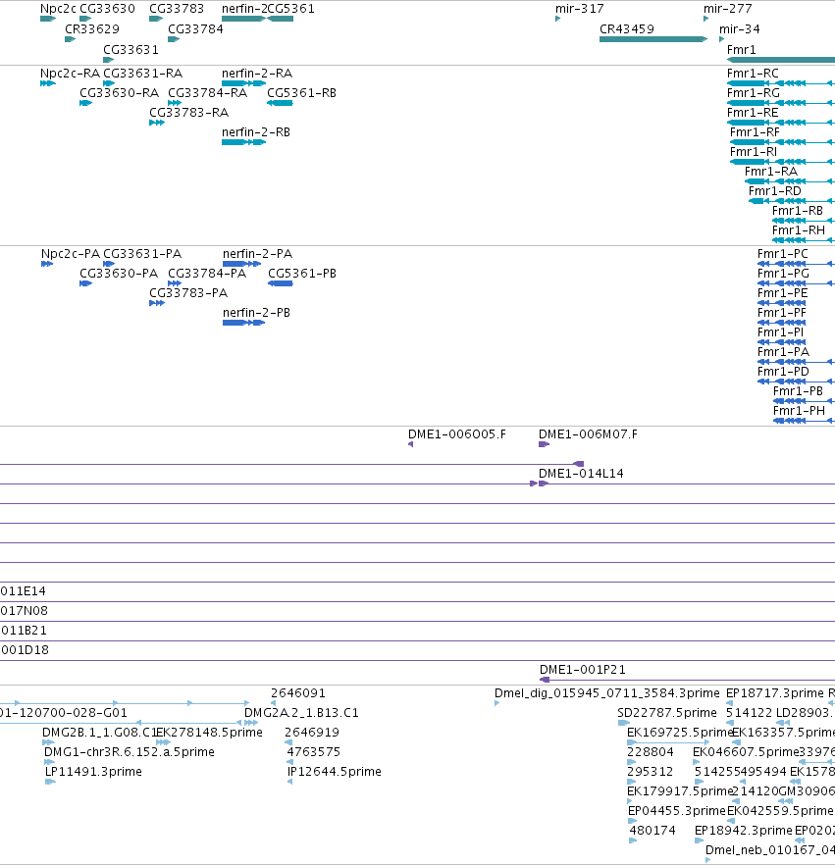The image size is (835, 865).
Task: Click the 011E14 BAC row label
Action: tap(23, 590)
